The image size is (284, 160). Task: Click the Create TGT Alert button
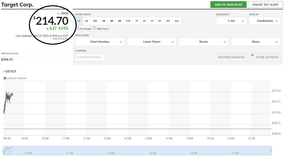[265, 5]
